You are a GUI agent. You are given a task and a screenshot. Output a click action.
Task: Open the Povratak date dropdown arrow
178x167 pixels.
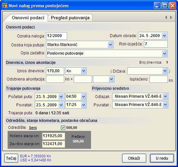click(61, 105)
